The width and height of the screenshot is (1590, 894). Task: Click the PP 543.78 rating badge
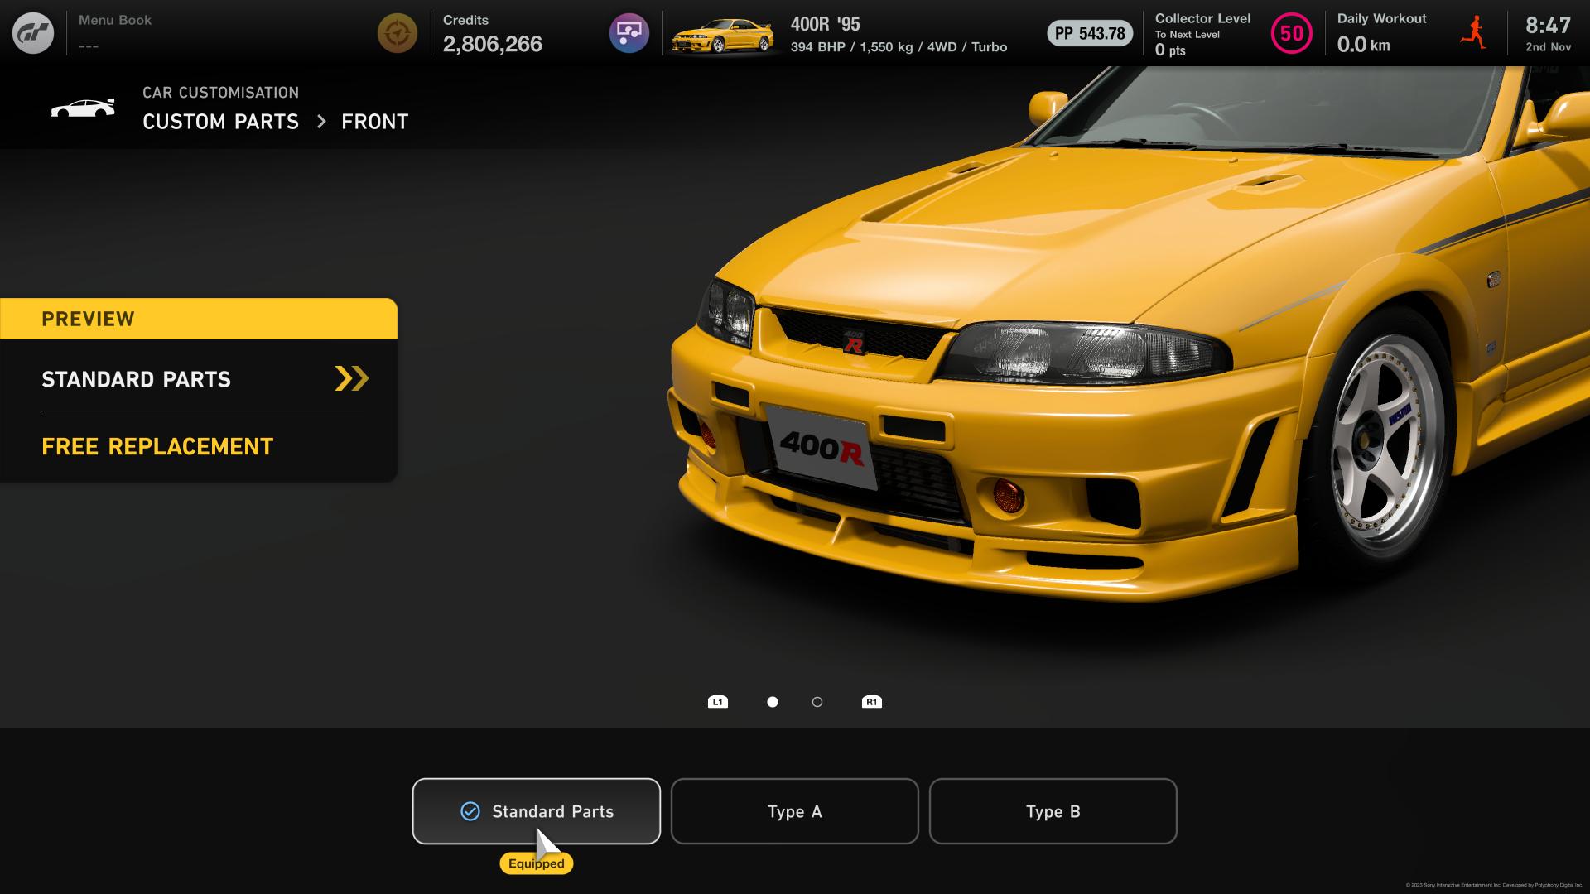coord(1090,33)
